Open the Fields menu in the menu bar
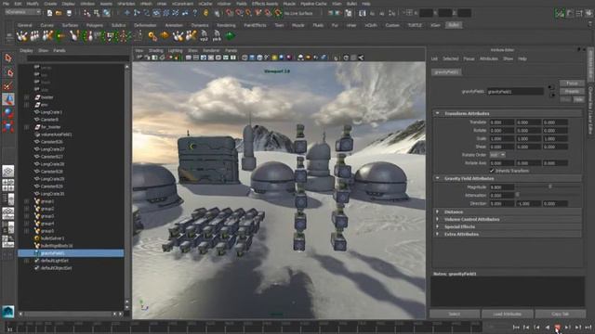Viewport: 595px width, 334px height. pos(242,4)
